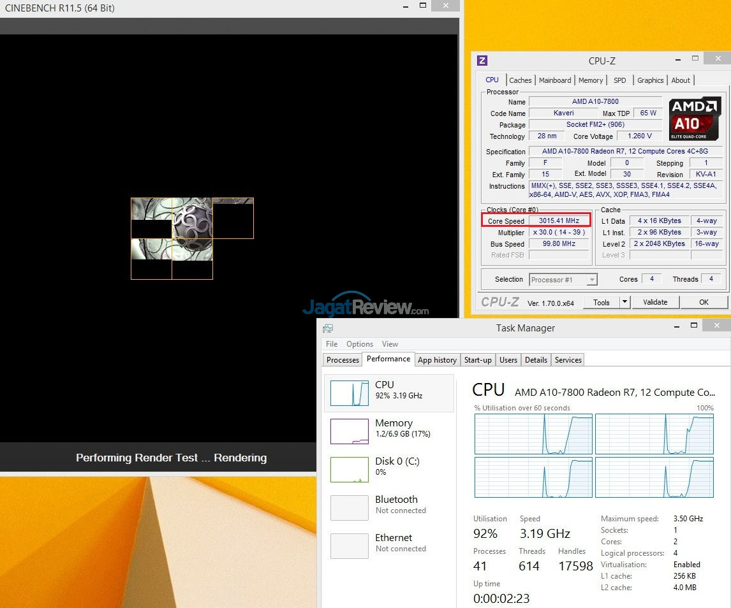Open the Options menu in Task Manager
The width and height of the screenshot is (731, 608).
tap(360, 344)
